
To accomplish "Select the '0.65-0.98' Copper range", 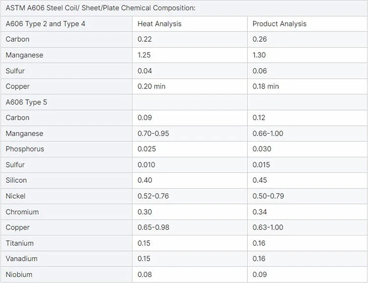I will point(153,227).
